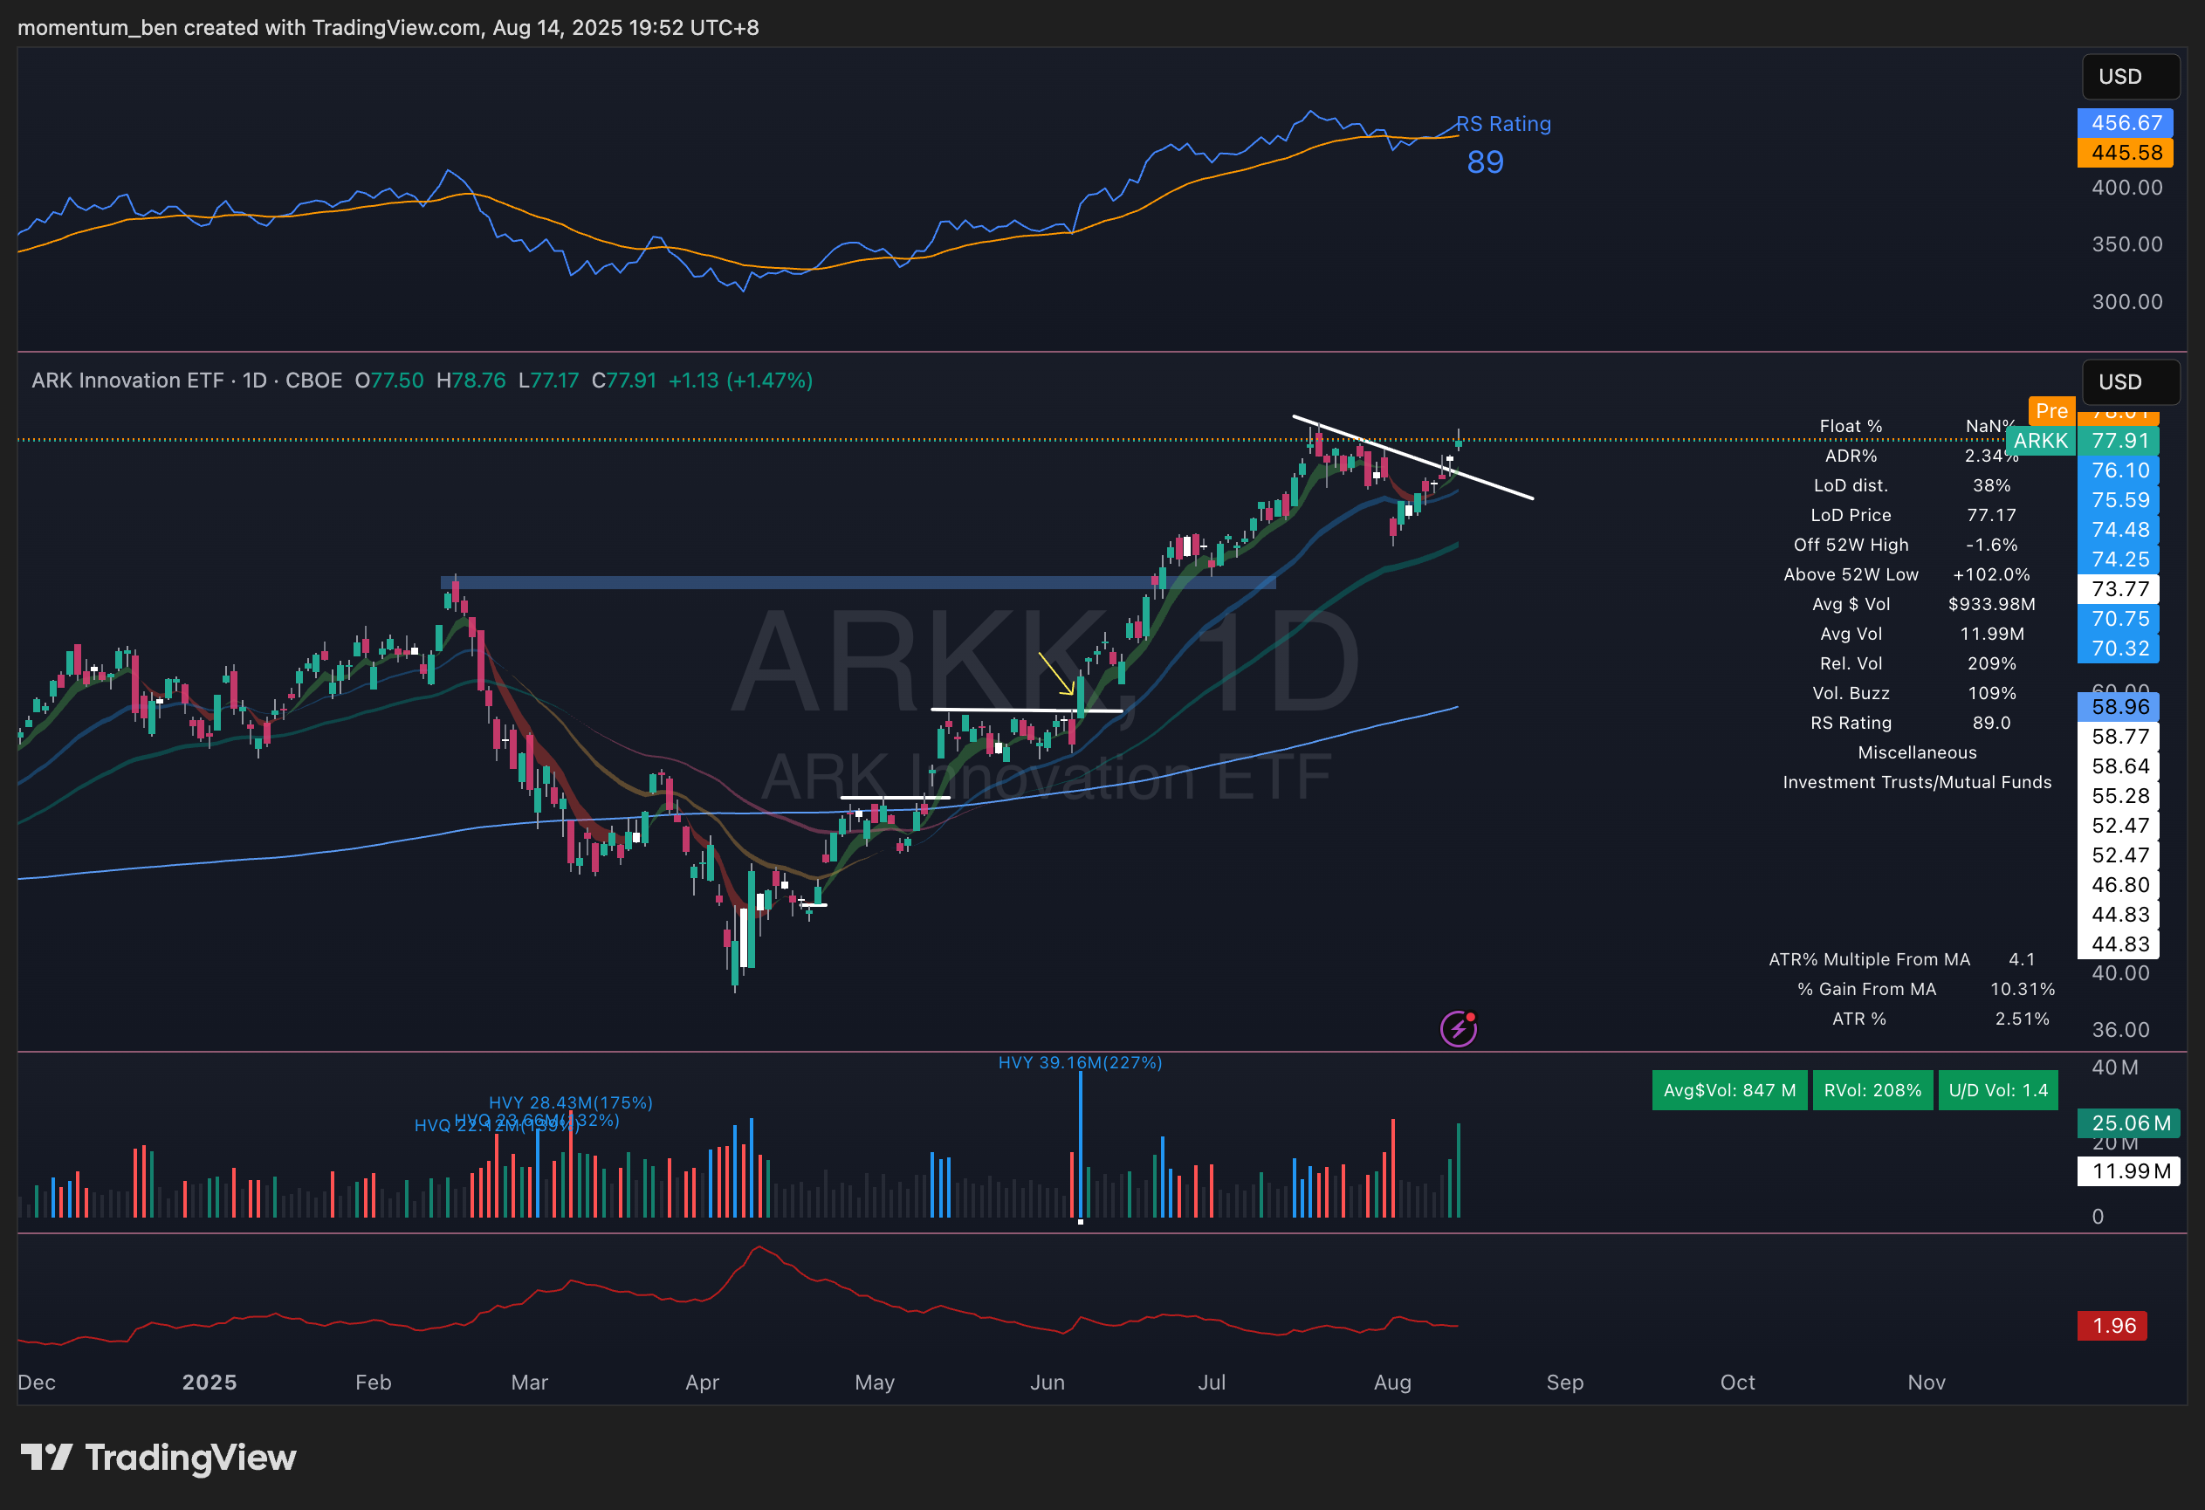Click the yellow arrow drawing on chart
2205x1510 pixels.
[x=1056, y=674]
